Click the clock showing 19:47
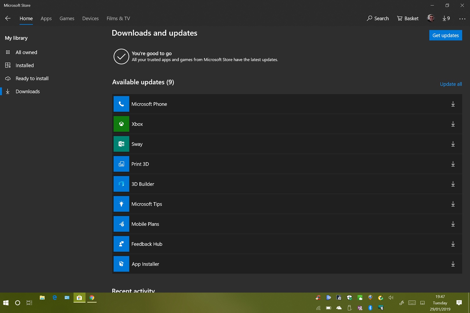Screen dimensions: 470x313 pyautogui.click(x=440, y=296)
